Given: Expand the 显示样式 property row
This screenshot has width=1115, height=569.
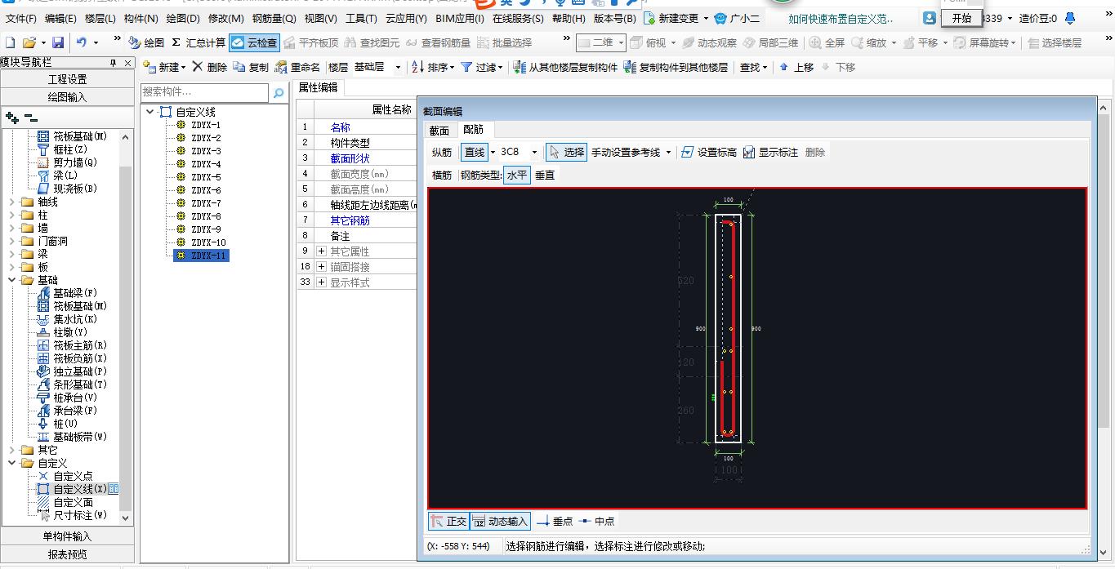Looking at the screenshot, I should (322, 282).
